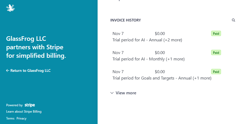Select Nov 7 date of AI - Annual invoice
The width and height of the screenshot is (246, 124).
click(x=118, y=34)
